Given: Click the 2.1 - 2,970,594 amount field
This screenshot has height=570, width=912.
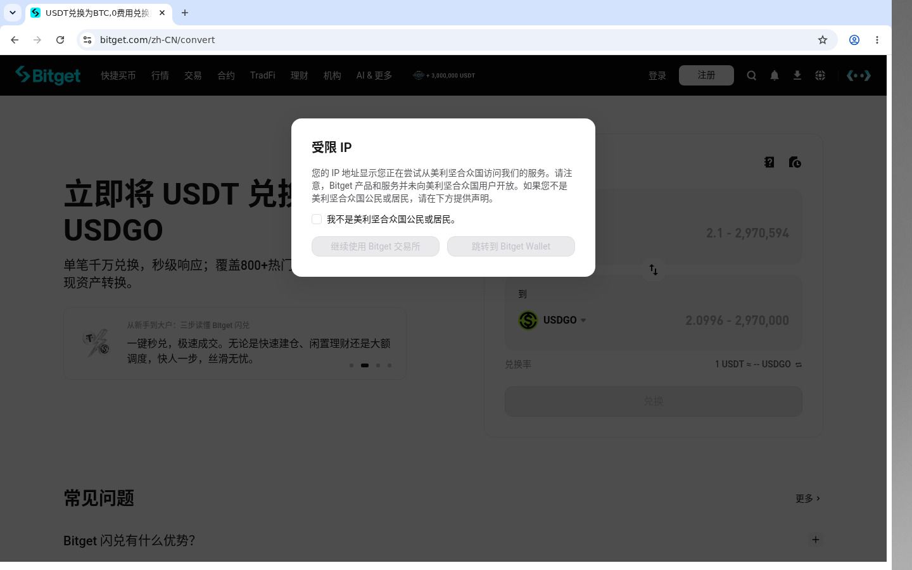Looking at the screenshot, I should pyautogui.click(x=748, y=233).
